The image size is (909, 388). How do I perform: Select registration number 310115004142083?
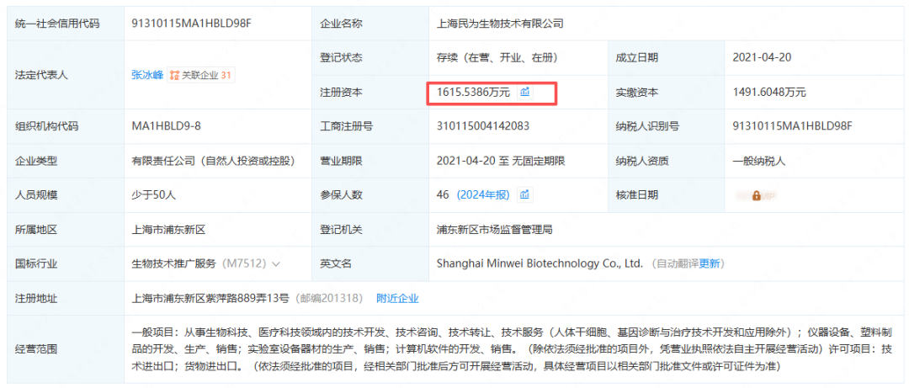coord(483,126)
